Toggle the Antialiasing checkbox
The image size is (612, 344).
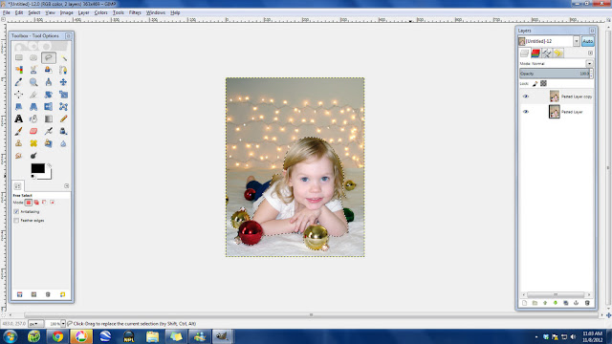tap(16, 211)
